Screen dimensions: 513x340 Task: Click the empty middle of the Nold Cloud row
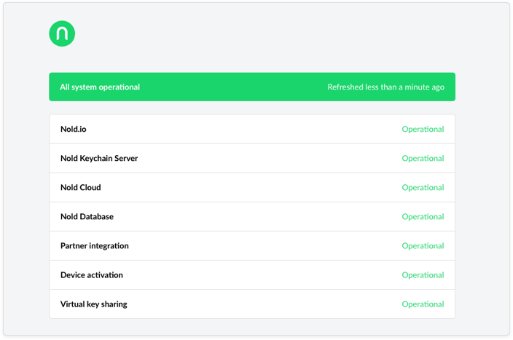point(252,187)
